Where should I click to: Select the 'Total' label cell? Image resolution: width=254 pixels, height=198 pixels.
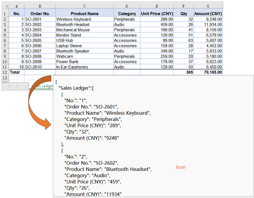16,72
